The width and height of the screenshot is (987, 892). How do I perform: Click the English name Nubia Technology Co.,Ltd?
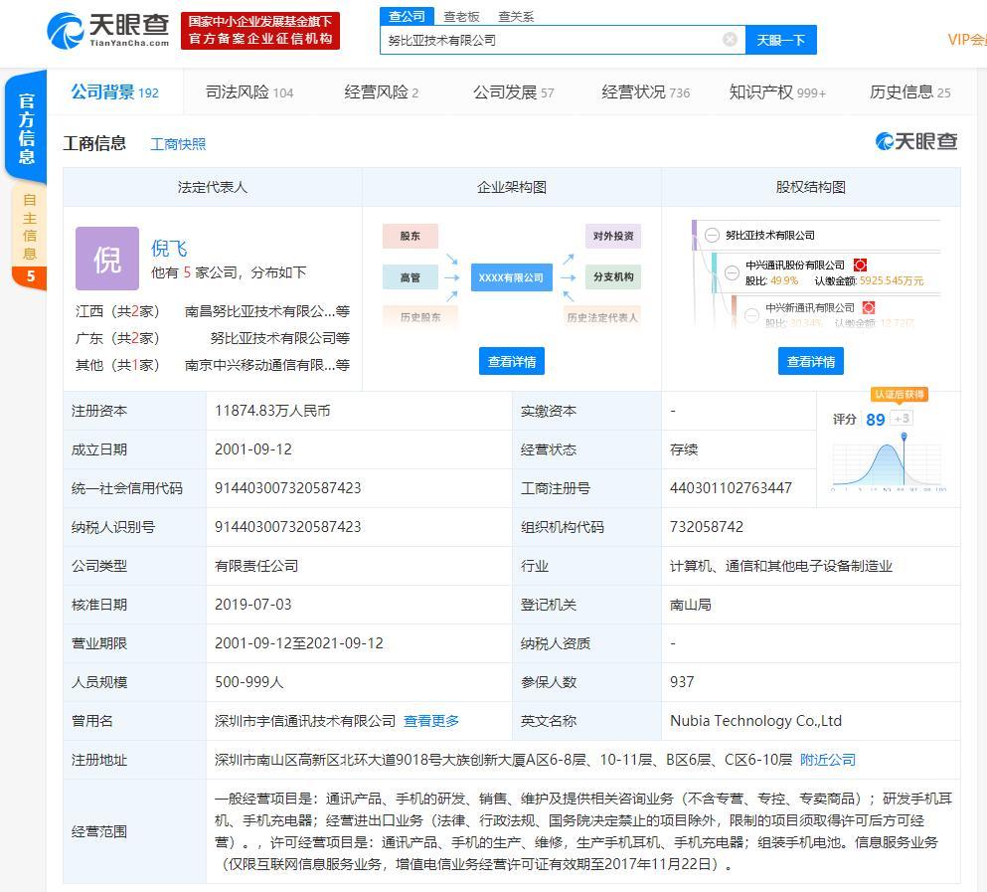755,721
